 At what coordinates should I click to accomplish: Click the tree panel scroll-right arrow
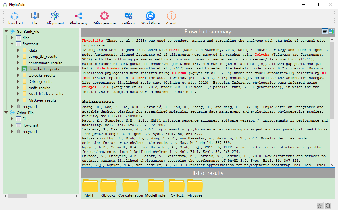tap(76, 196)
